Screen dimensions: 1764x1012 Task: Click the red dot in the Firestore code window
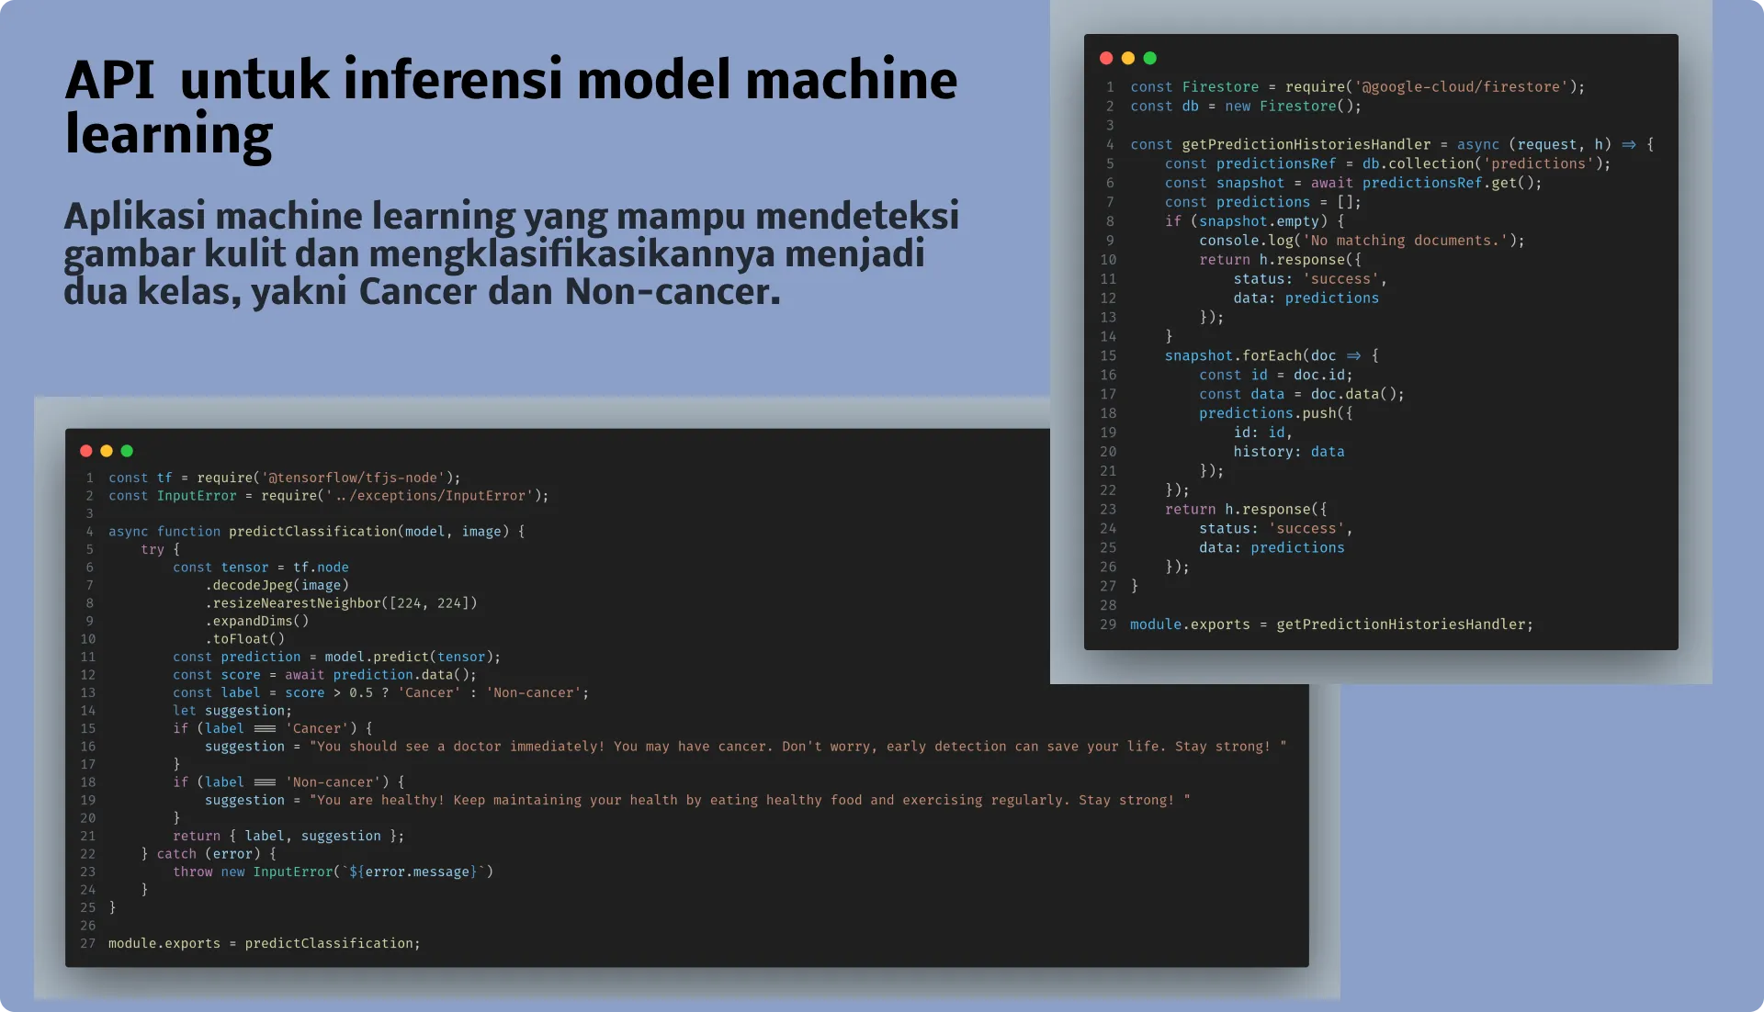point(1106,58)
